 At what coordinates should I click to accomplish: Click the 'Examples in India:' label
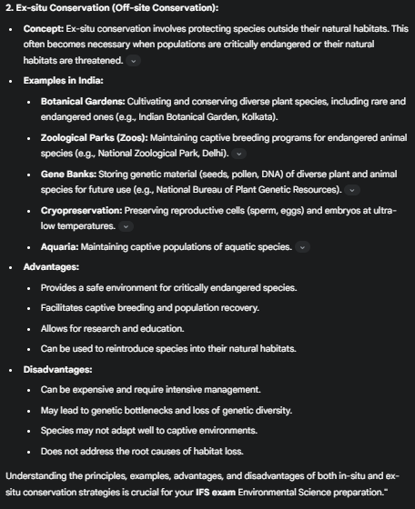[x=64, y=81]
